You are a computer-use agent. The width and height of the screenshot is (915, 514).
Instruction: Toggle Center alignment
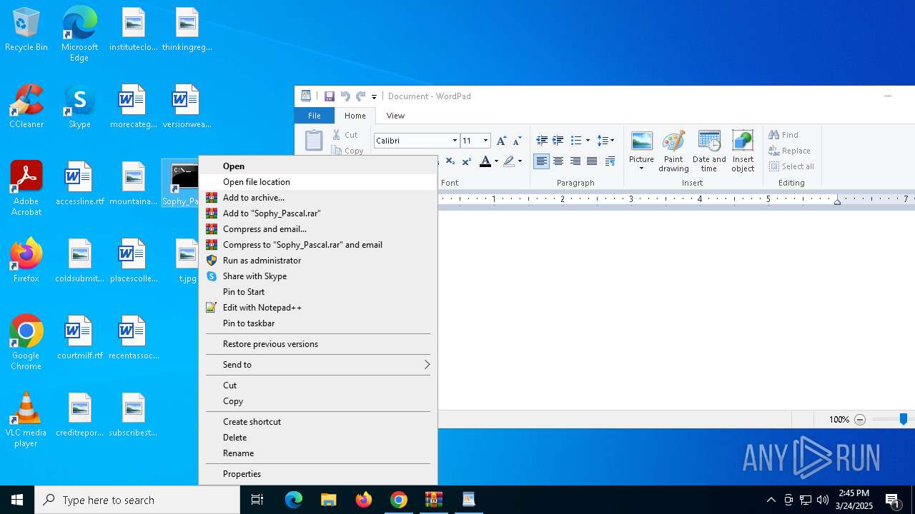[x=558, y=161]
